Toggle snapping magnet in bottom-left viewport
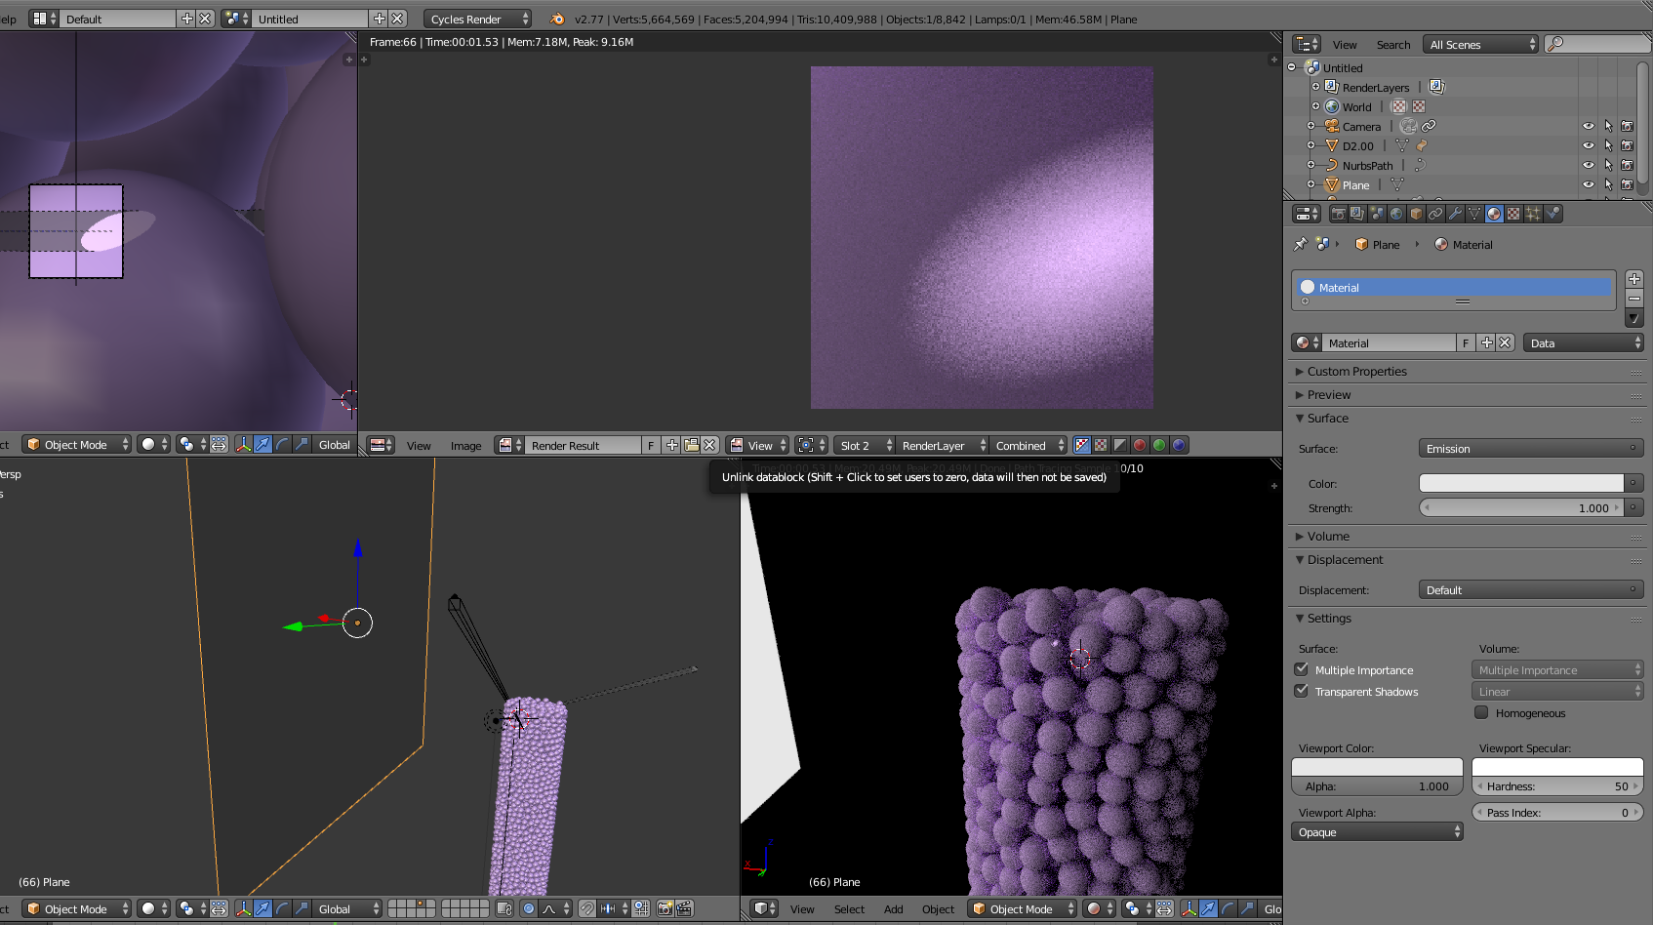The image size is (1653, 925). [x=586, y=908]
